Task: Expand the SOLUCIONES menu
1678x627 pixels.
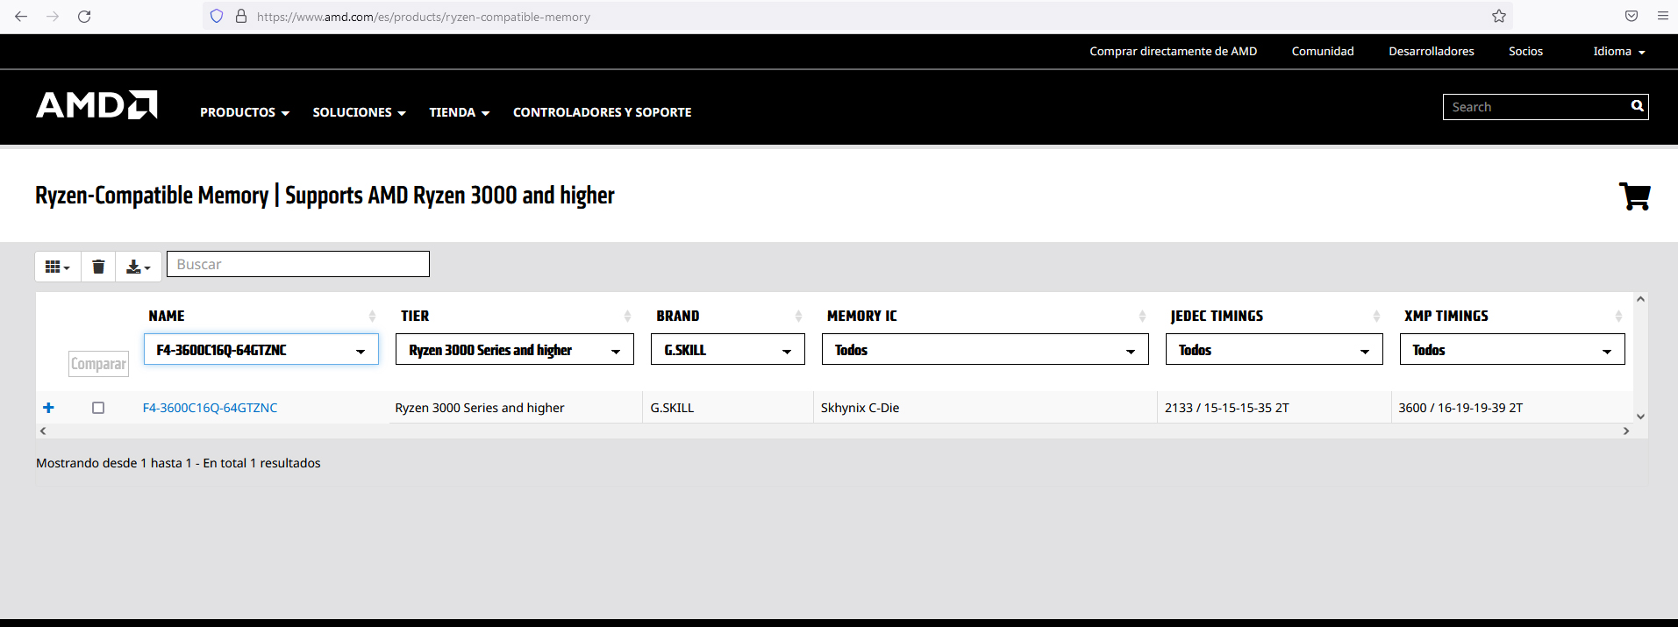Action: pyautogui.click(x=360, y=112)
